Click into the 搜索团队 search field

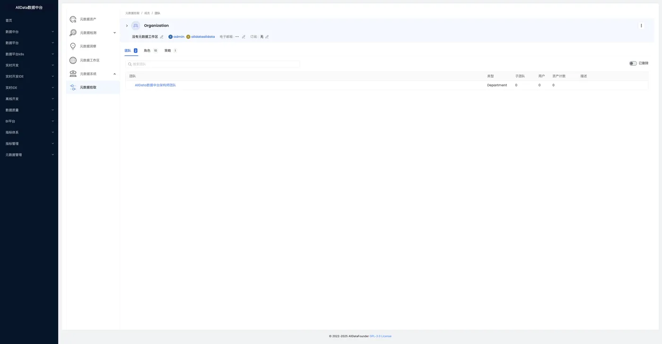click(213, 64)
